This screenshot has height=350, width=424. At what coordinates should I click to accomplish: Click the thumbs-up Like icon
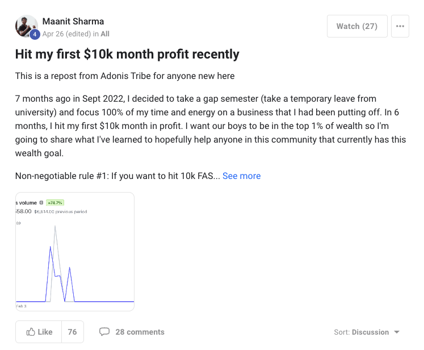pyautogui.click(x=31, y=332)
